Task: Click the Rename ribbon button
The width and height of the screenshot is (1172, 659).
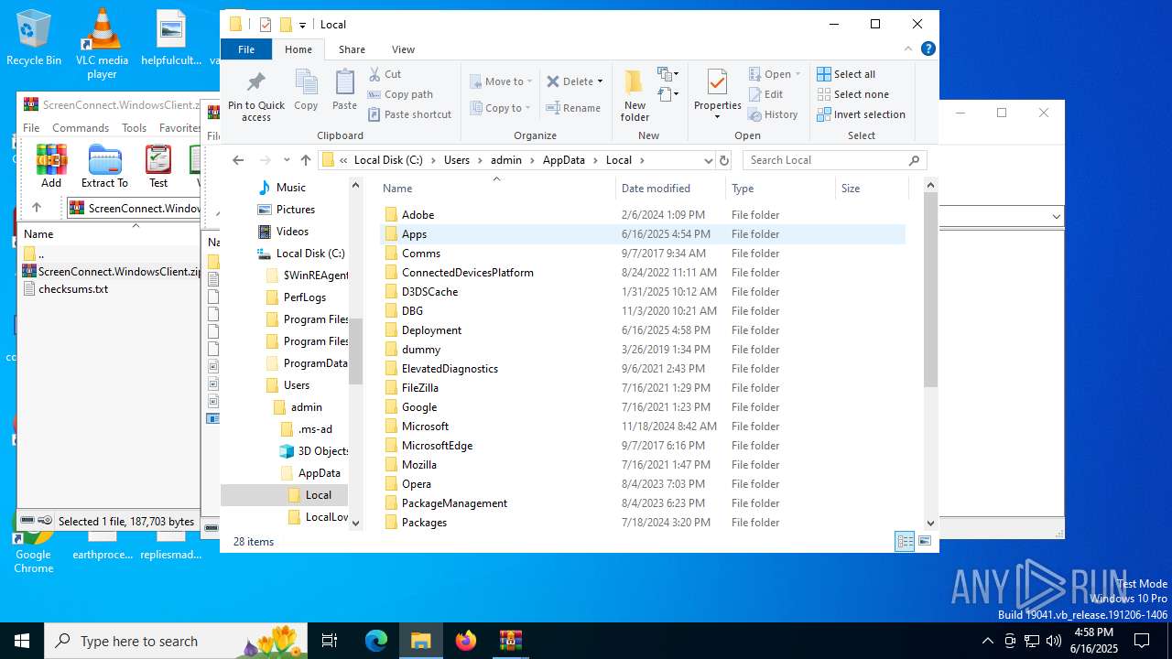Action: 573,108
